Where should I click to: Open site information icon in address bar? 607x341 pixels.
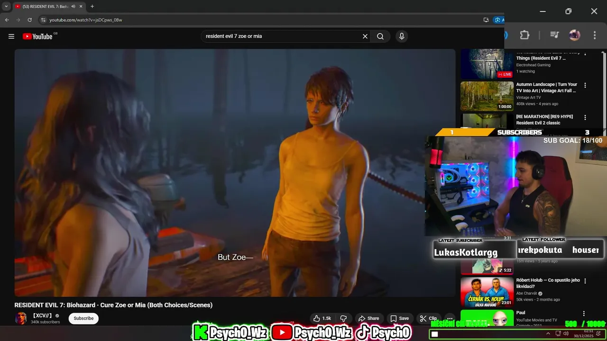[43, 20]
